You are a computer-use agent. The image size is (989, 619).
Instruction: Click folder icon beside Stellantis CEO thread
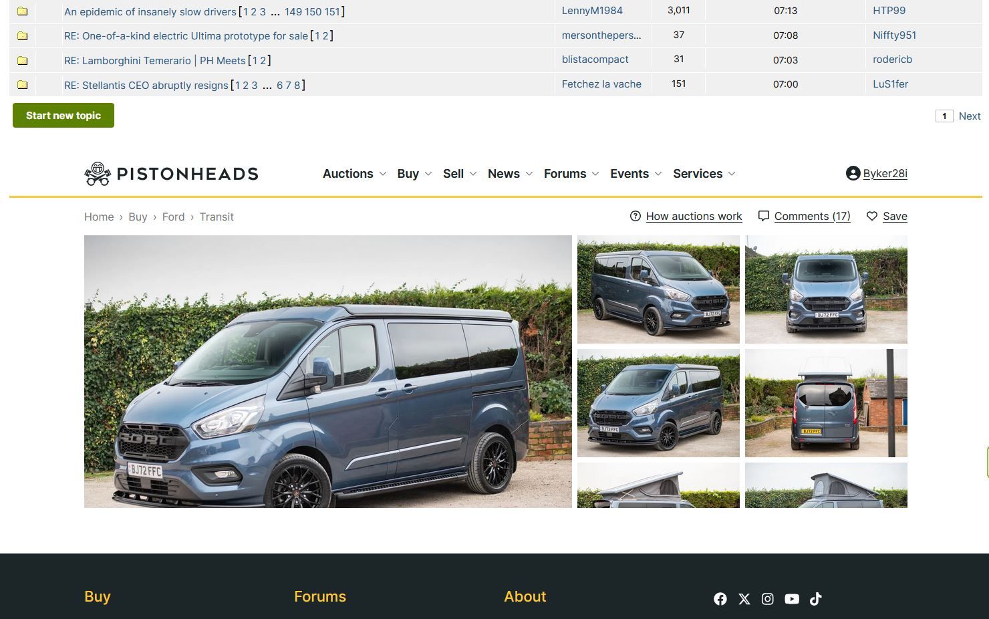[x=22, y=85]
